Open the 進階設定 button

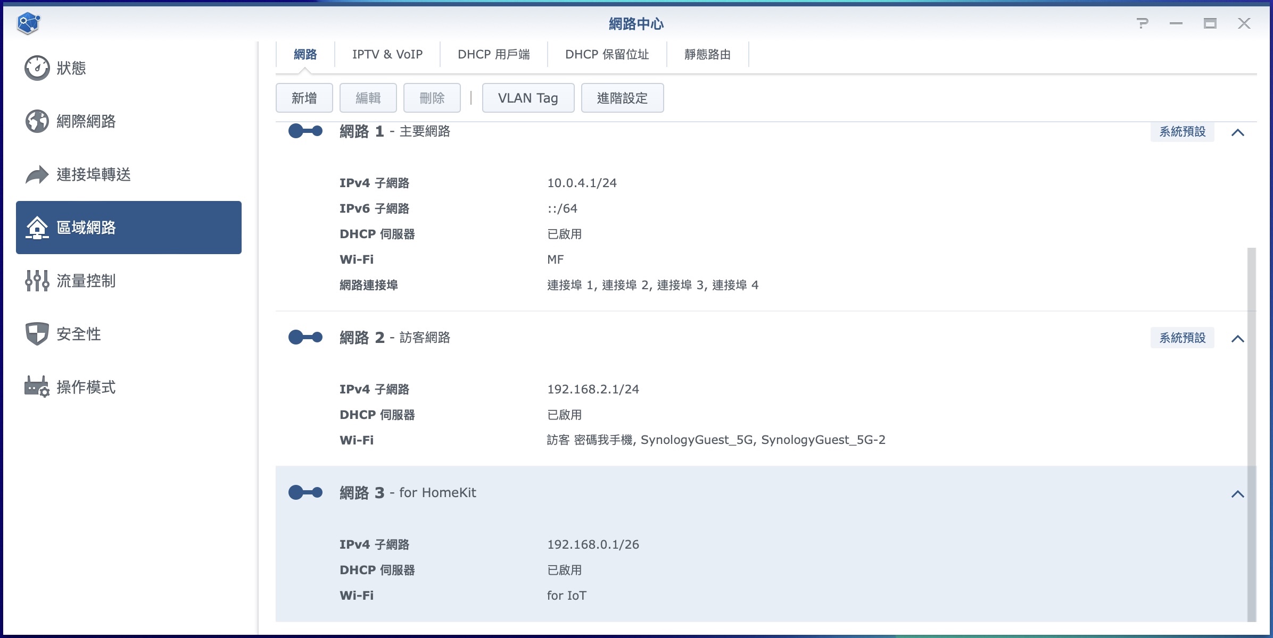tap(622, 98)
